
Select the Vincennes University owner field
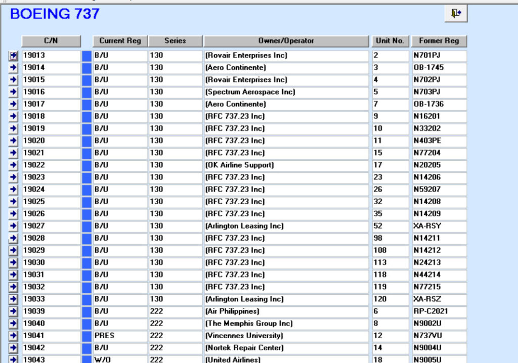286,336
